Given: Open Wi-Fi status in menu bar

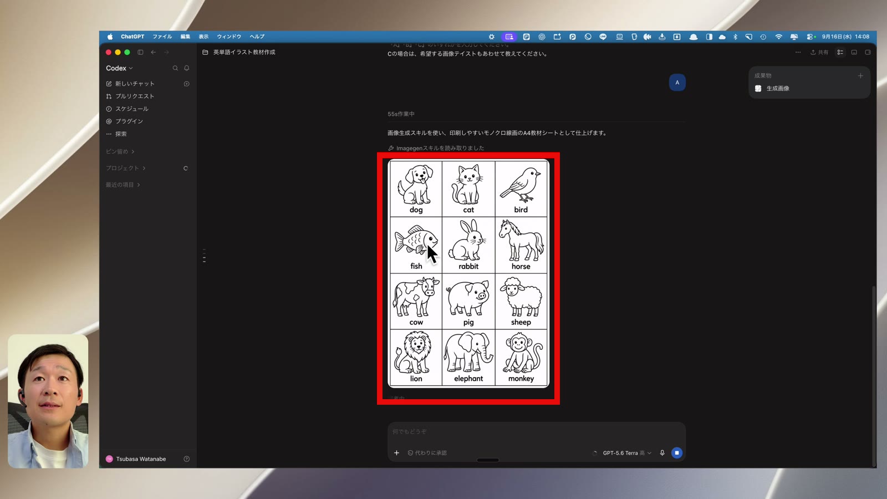Looking at the screenshot, I should 778,37.
